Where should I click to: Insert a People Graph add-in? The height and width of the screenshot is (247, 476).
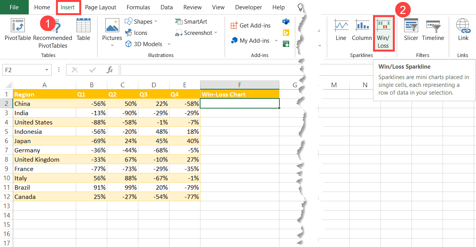[x=286, y=44]
